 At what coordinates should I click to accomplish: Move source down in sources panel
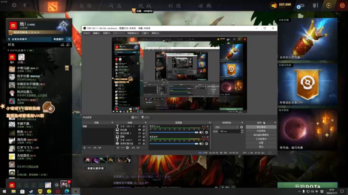(138, 148)
